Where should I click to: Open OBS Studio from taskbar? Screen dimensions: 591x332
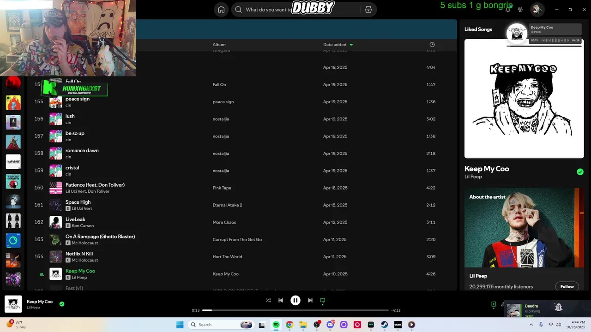pos(317,325)
